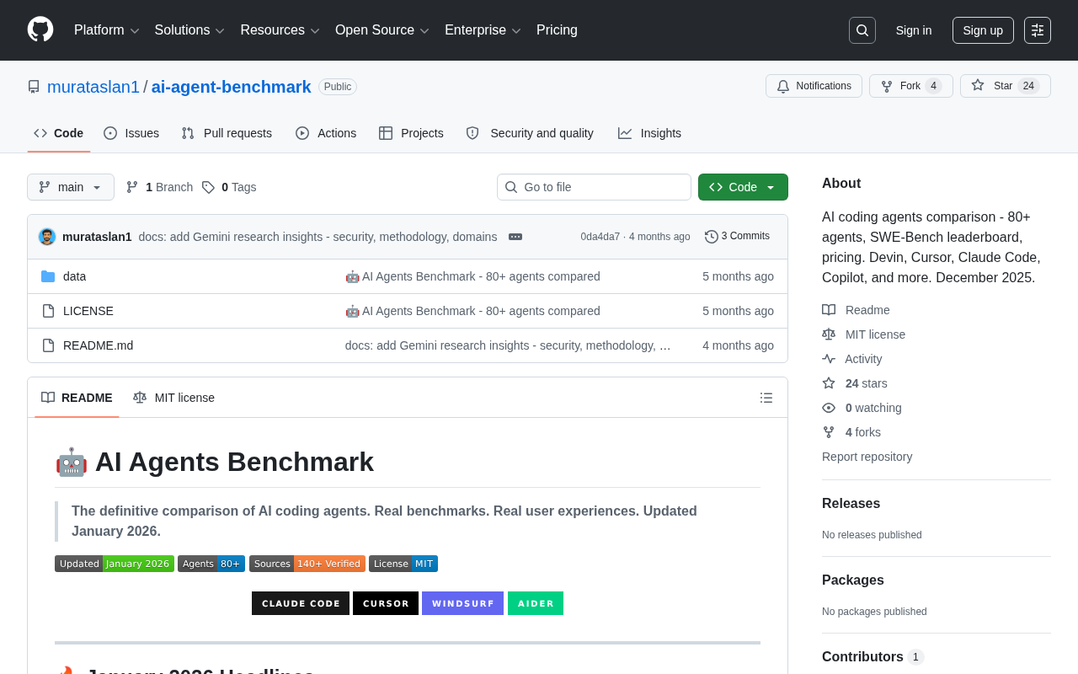The height and width of the screenshot is (674, 1078).
Task: Open the Readme link in About sidebar
Action: pos(856,310)
